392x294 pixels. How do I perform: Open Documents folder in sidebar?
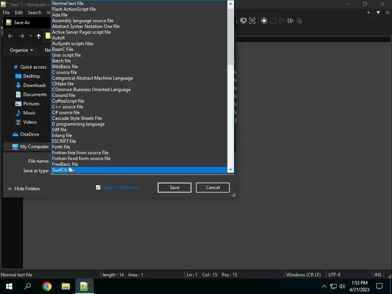(31, 95)
